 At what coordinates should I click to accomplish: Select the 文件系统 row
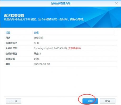(x=61, y=59)
